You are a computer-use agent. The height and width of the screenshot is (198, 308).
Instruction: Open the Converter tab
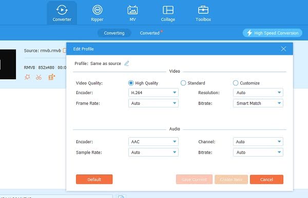62,13
